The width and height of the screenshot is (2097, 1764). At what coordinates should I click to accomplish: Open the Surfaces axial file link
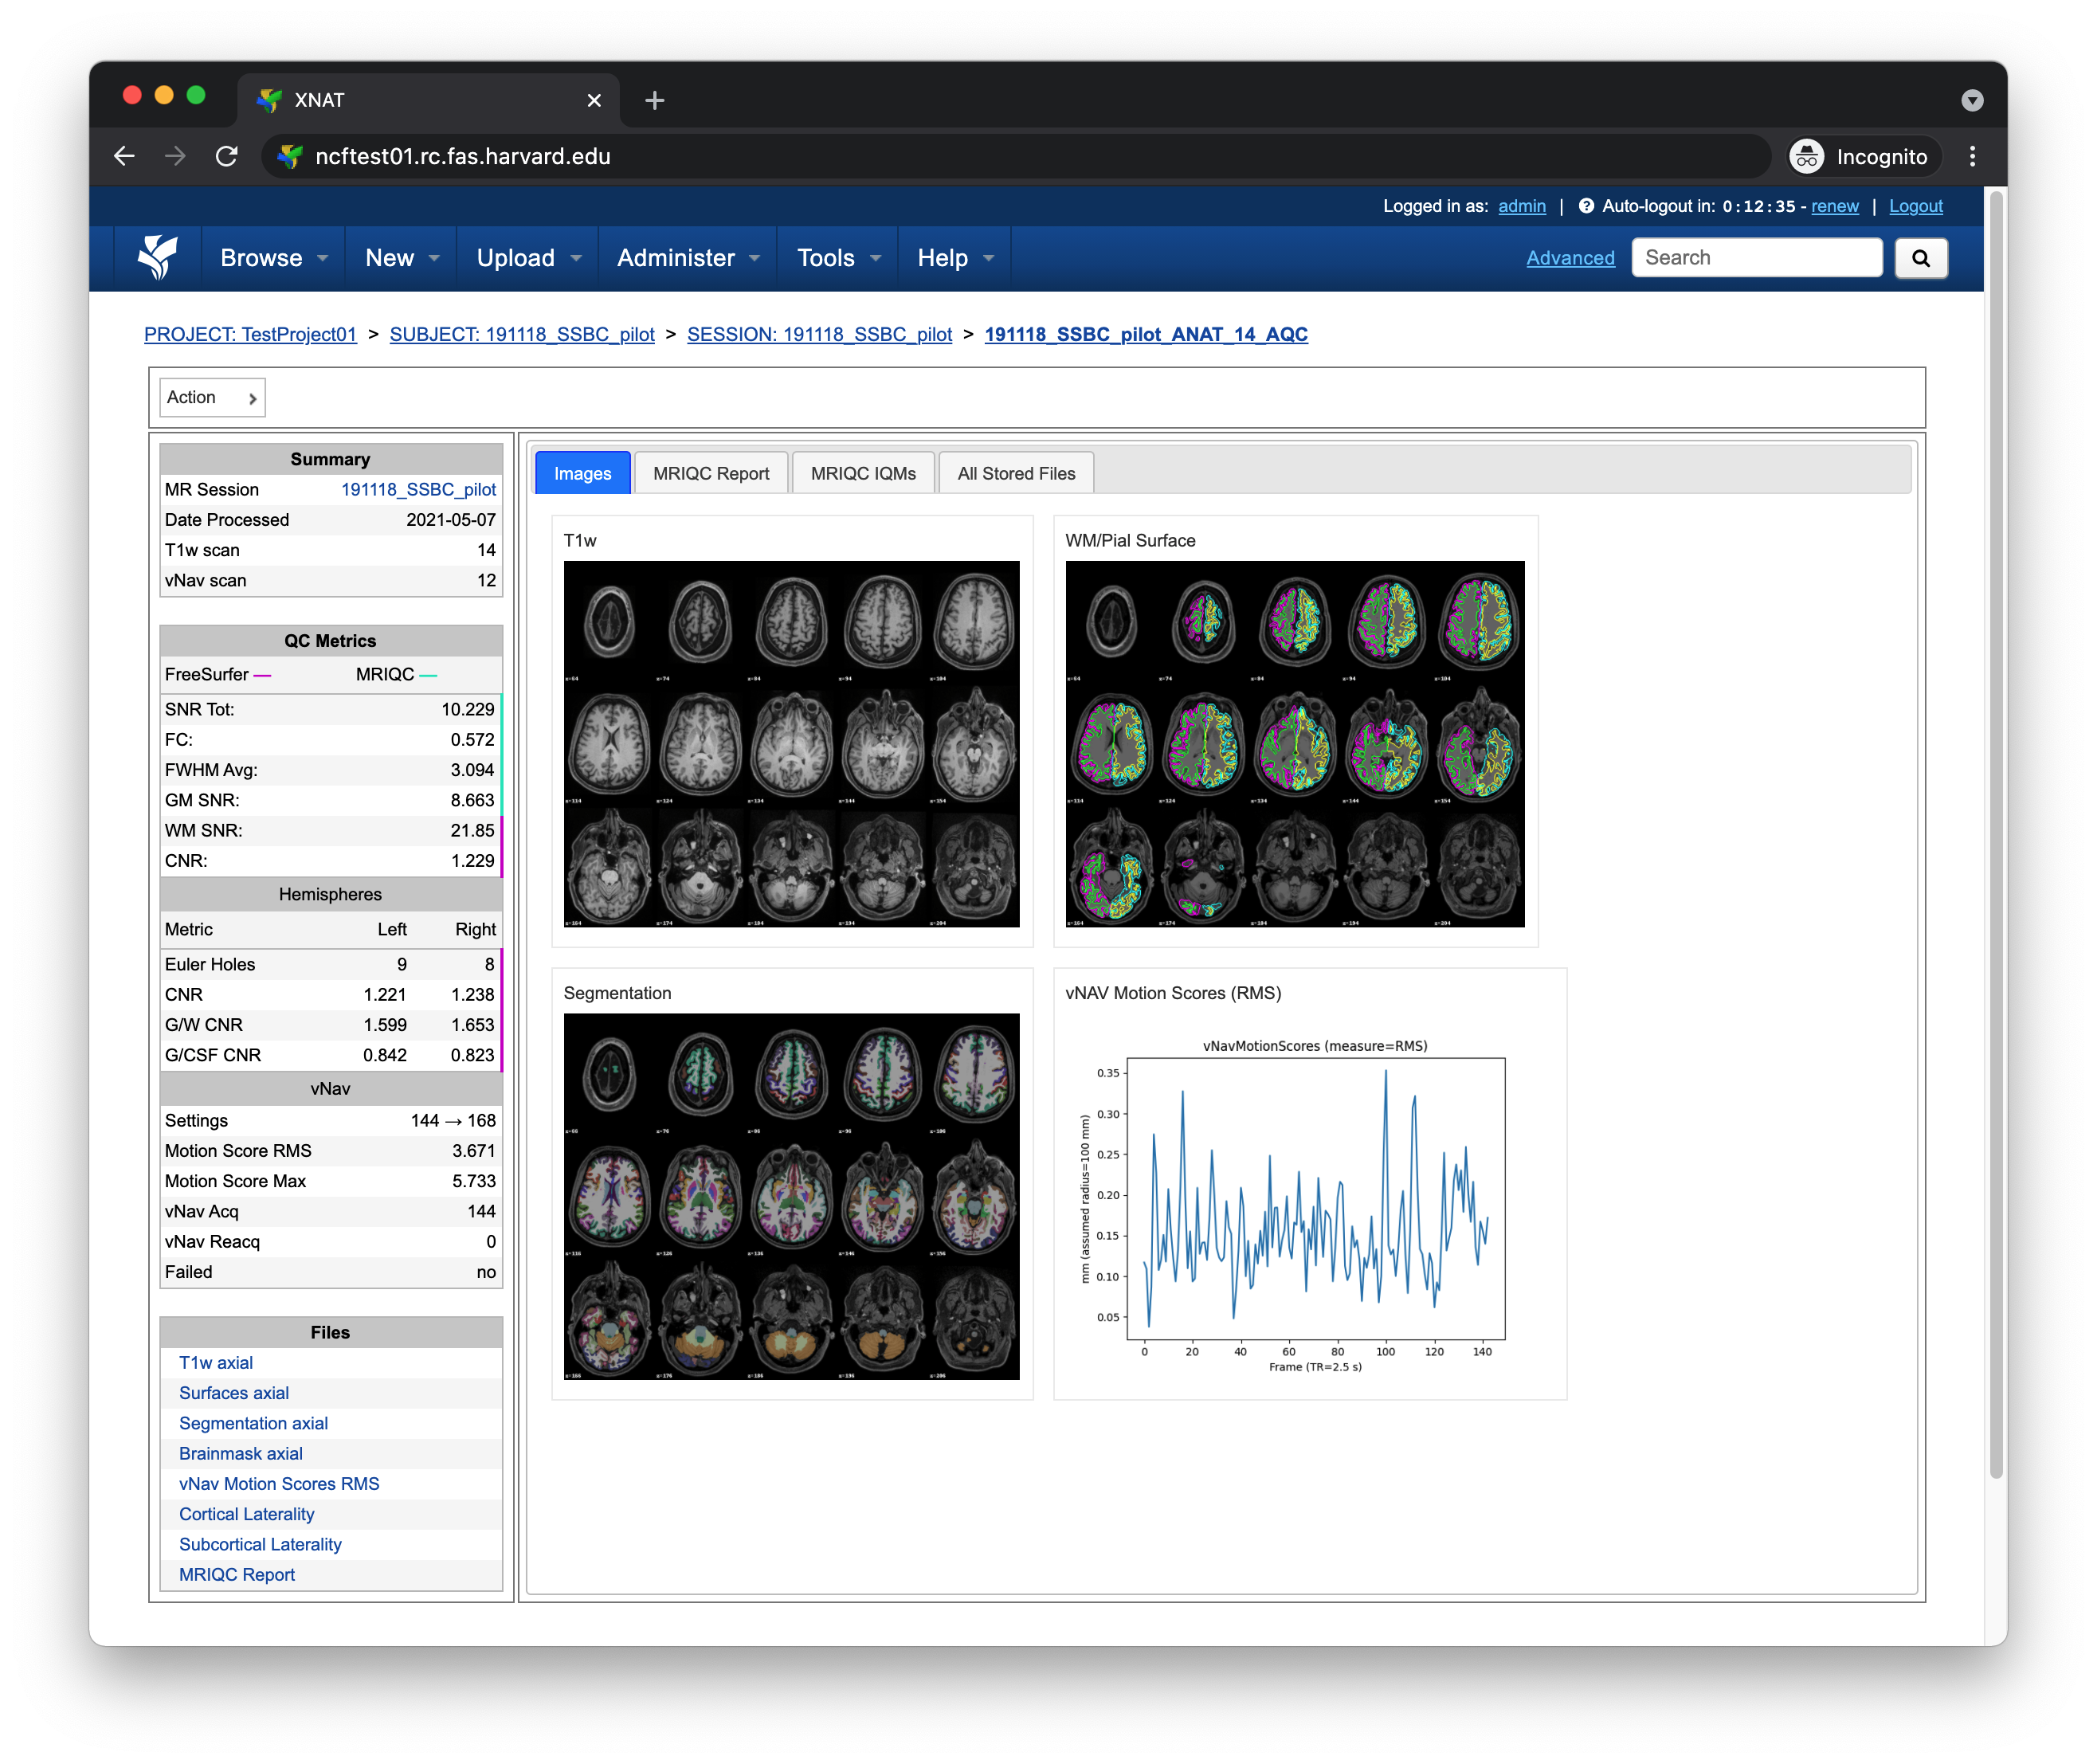[x=234, y=1392]
